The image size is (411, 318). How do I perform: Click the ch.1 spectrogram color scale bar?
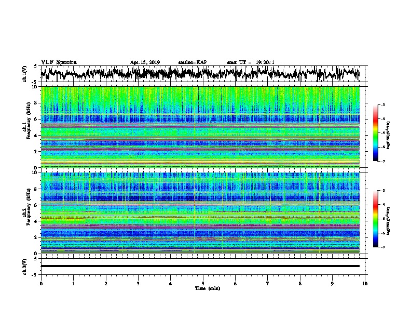(375, 133)
